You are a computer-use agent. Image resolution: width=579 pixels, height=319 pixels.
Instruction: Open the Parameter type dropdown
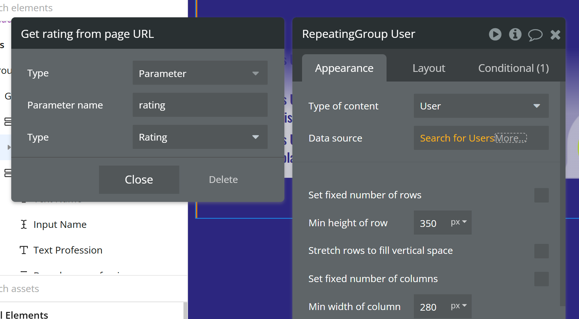[x=200, y=73]
